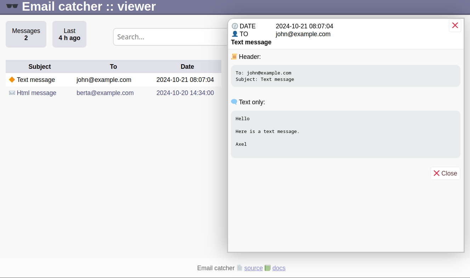The width and height of the screenshot is (470, 278).
Task: Click the bold Text message subject in panel
Action: 251,42
